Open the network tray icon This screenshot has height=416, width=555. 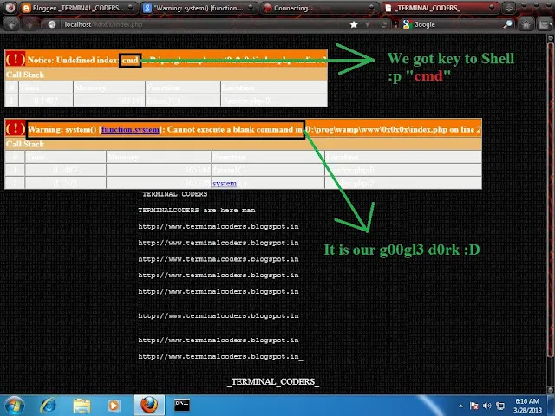[500, 406]
